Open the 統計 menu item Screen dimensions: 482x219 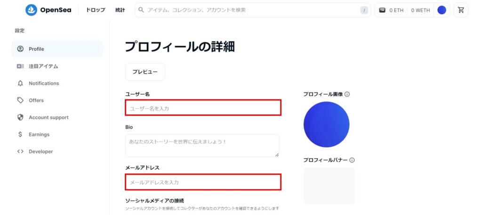tap(120, 10)
